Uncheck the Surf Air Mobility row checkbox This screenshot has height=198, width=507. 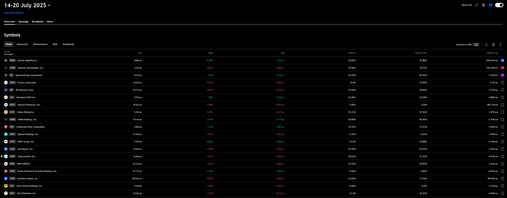tap(502, 60)
